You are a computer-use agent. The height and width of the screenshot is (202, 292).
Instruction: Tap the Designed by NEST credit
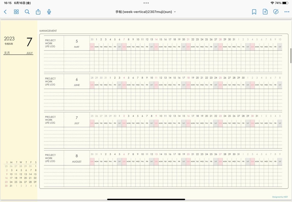pos(280,197)
